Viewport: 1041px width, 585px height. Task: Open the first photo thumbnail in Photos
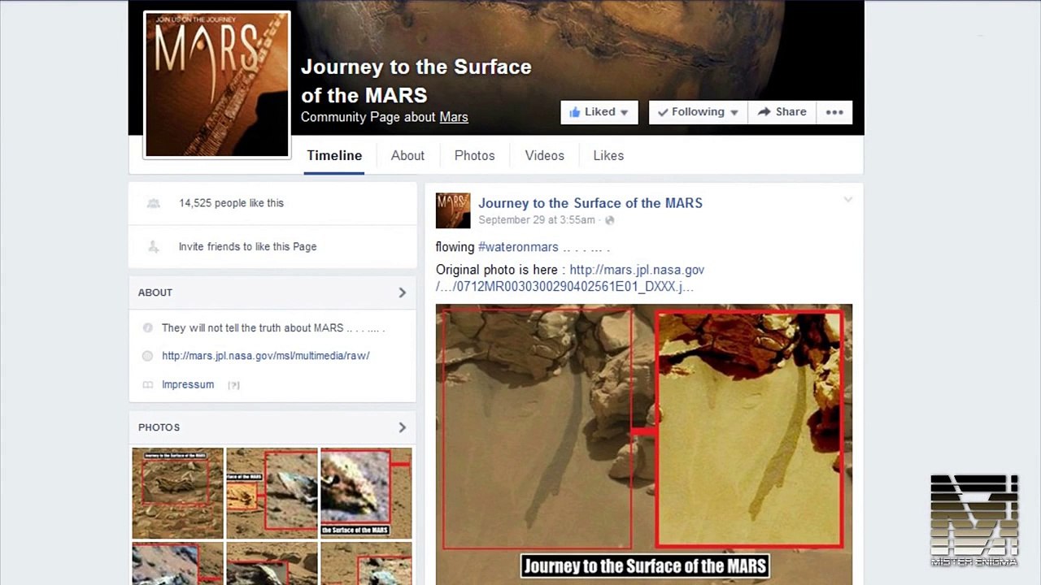[x=177, y=492]
